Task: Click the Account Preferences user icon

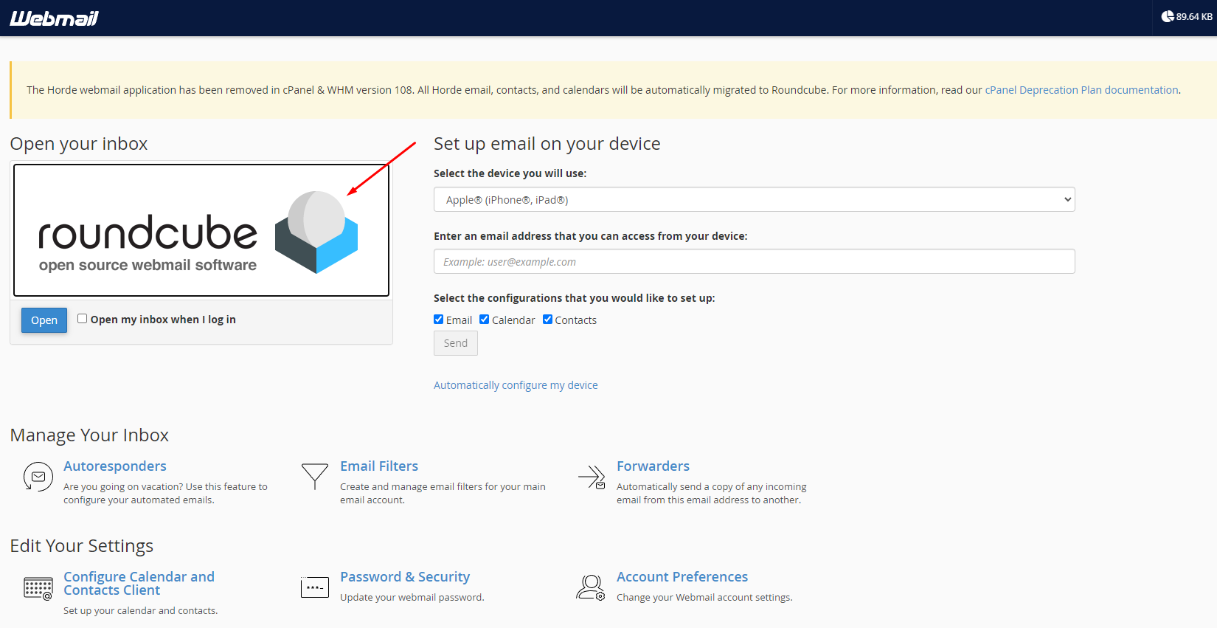Action: pos(591,587)
